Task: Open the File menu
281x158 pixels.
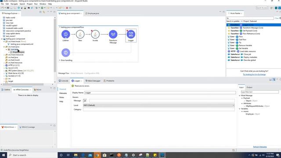Action: [2, 4]
